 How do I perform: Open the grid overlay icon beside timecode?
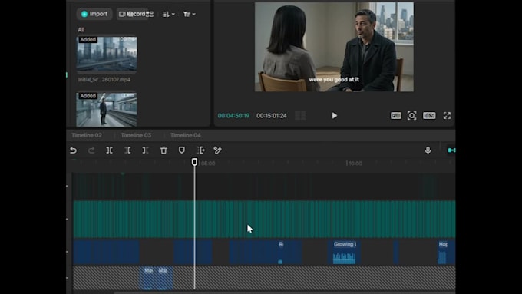(x=300, y=116)
